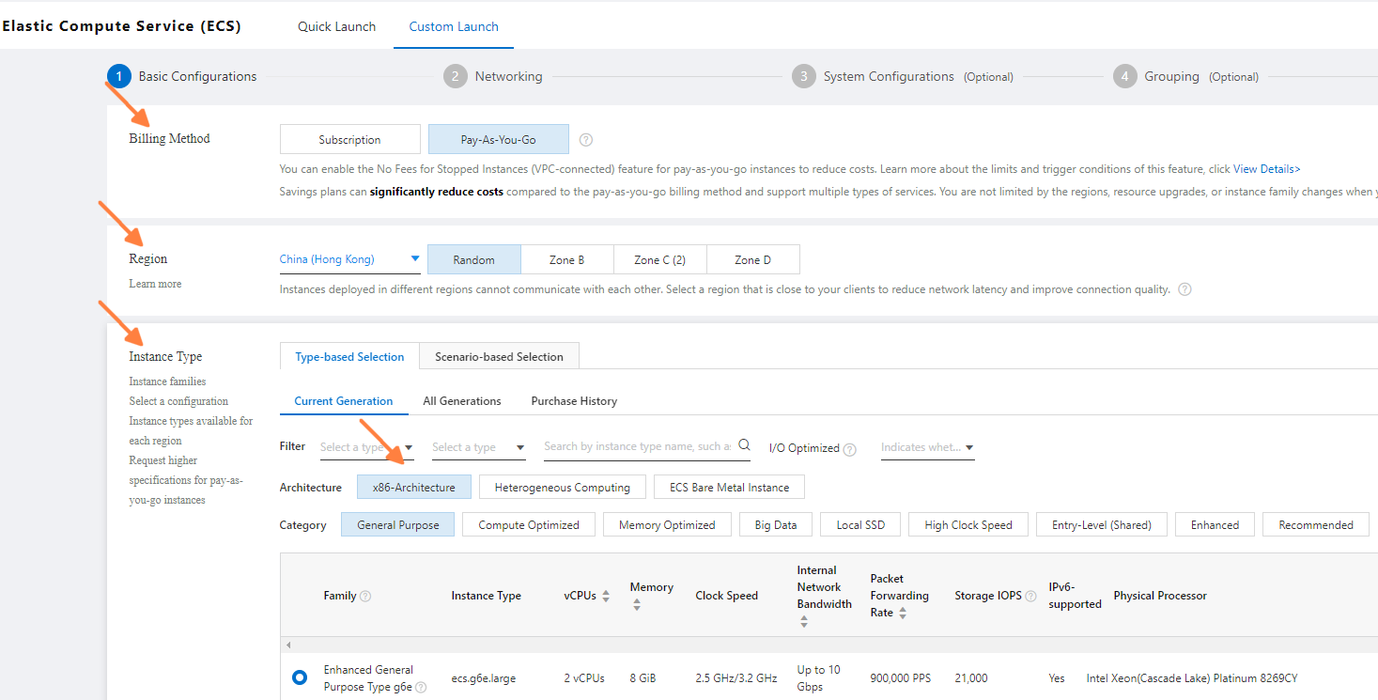This screenshot has width=1378, height=700.
Task: Sort by Memory column arrows
Action: pyautogui.click(x=637, y=605)
